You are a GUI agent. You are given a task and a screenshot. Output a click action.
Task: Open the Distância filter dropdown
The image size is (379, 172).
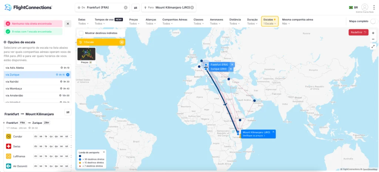[235, 21]
